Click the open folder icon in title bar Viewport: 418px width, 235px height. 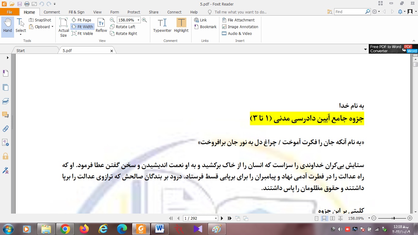(12, 4)
